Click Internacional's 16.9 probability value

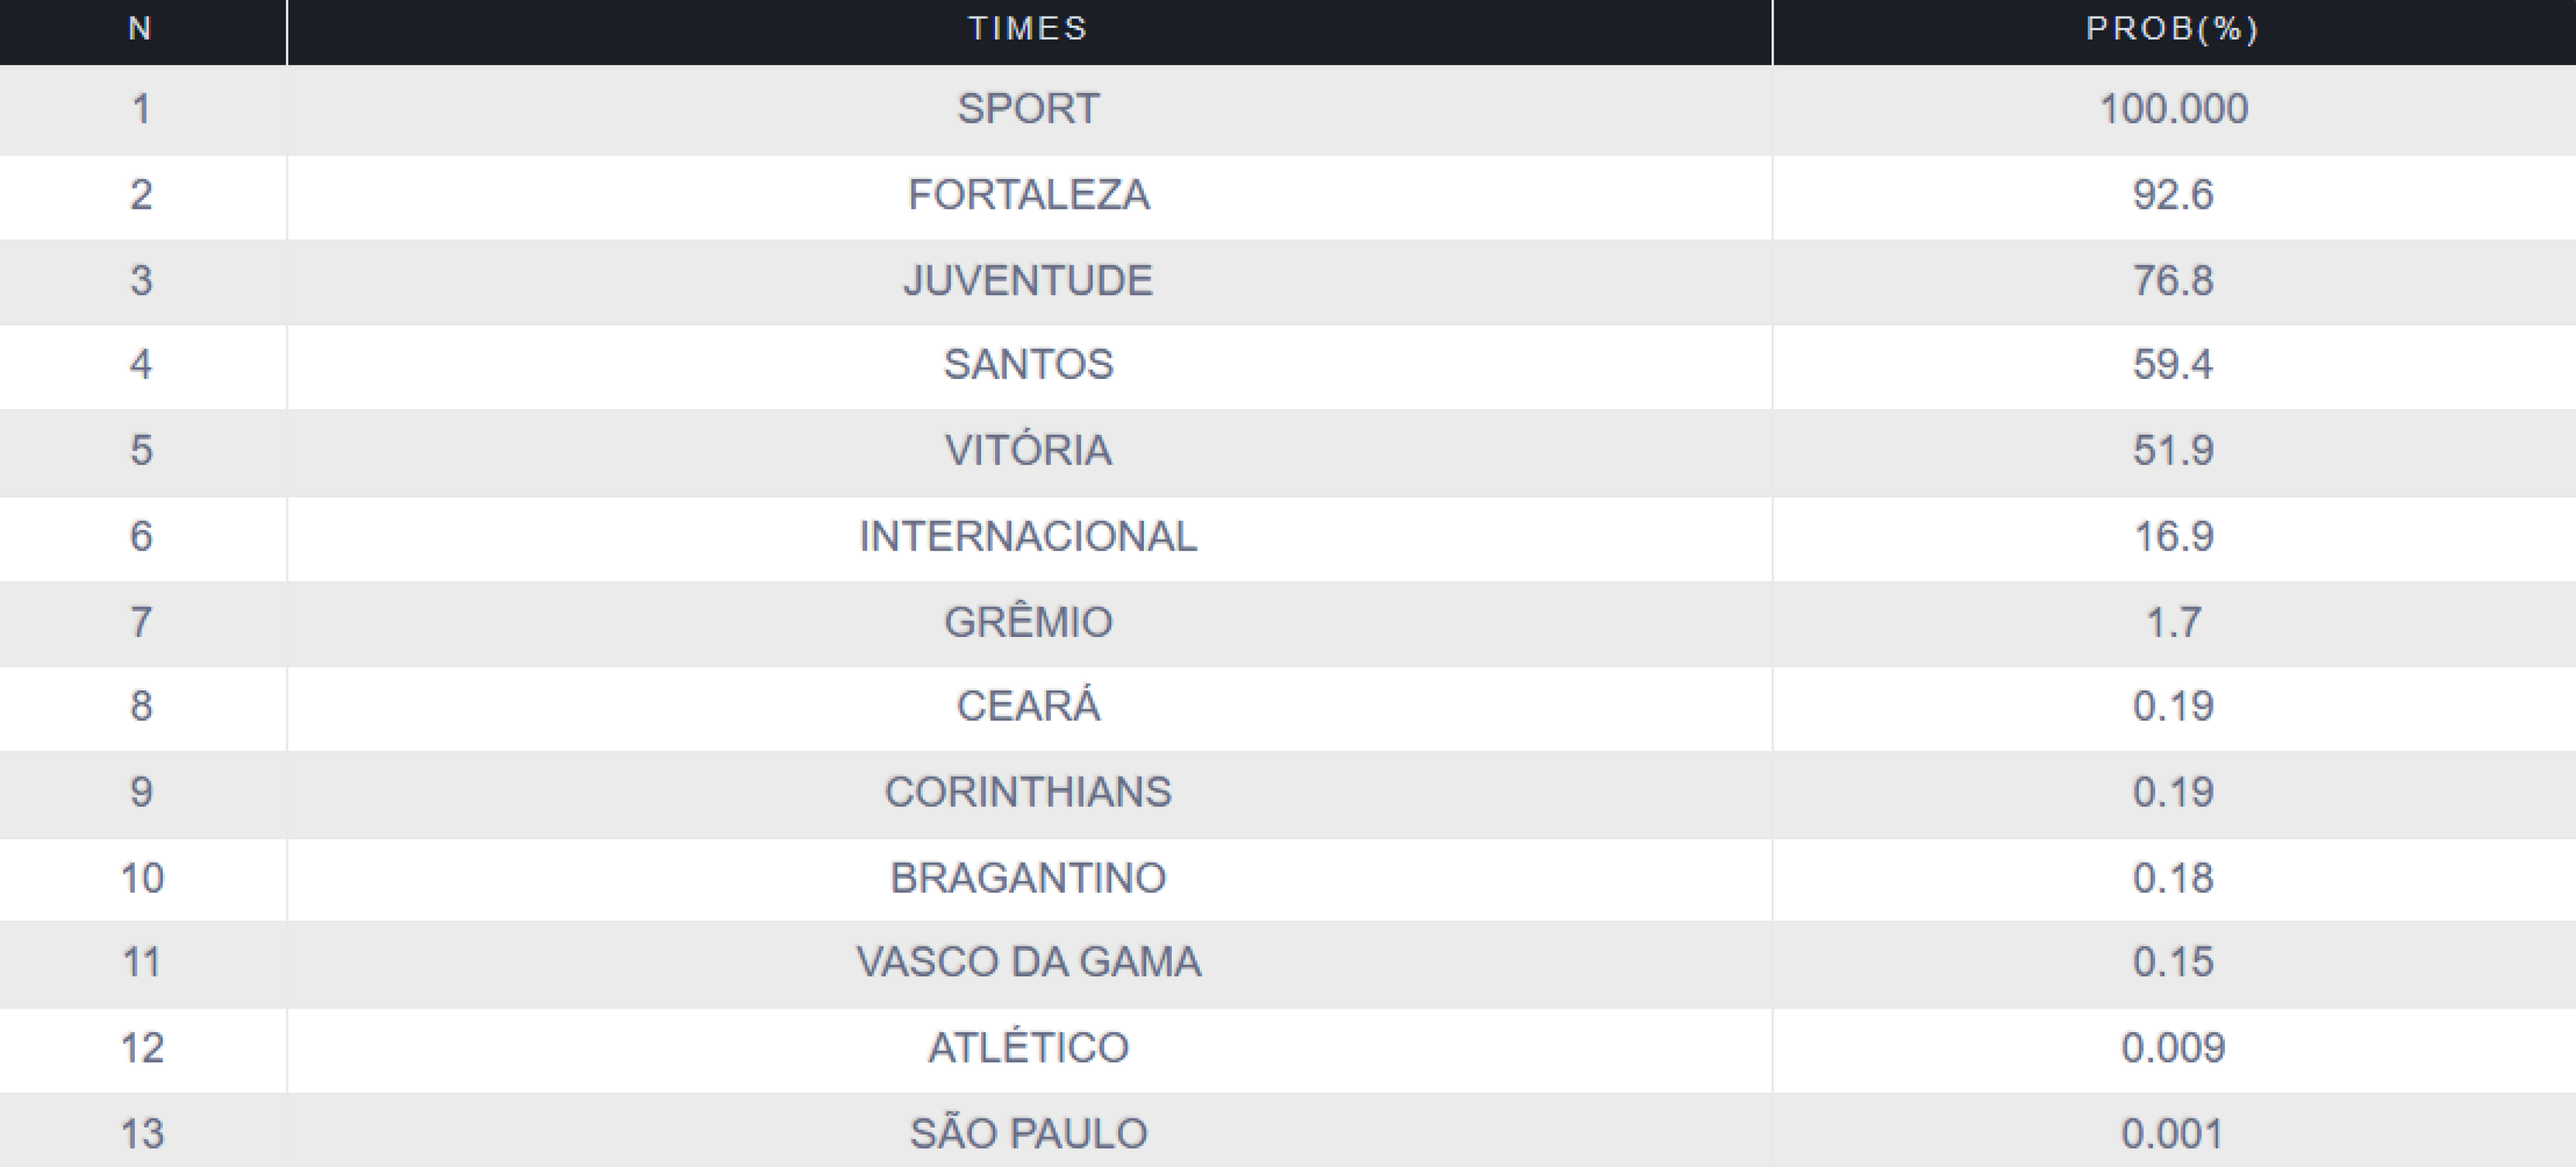point(2173,537)
